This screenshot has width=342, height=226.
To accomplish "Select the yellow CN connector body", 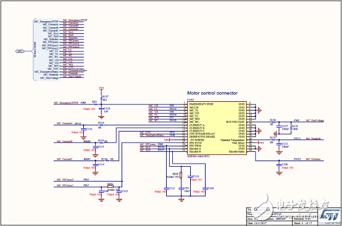I will tap(216, 128).
